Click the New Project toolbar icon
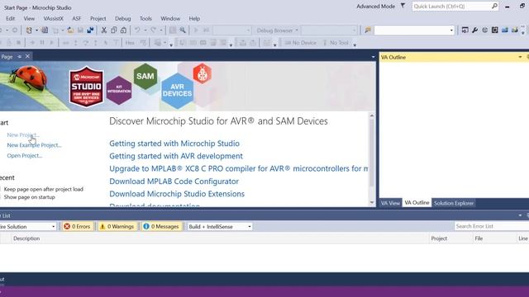The height and width of the screenshot is (297, 529). tap(29, 31)
